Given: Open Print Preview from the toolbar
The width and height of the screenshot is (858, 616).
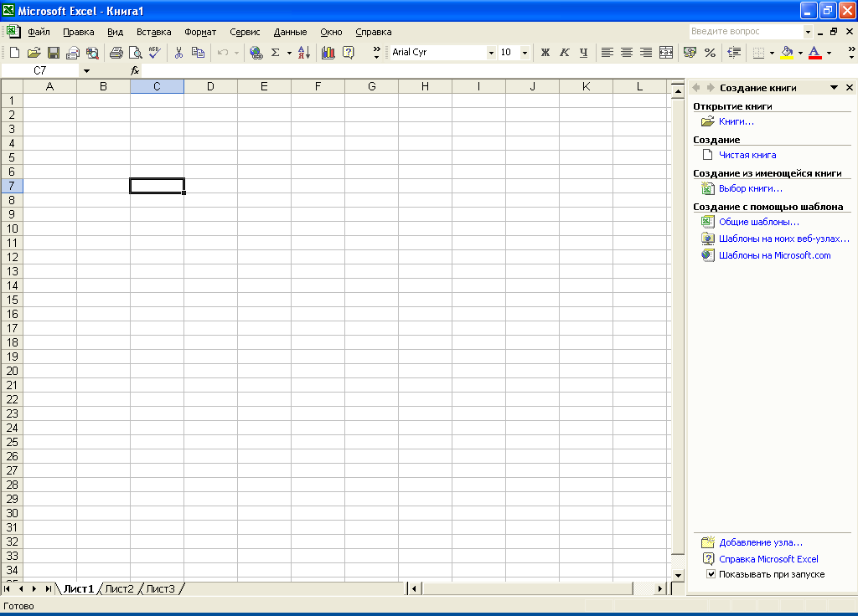Looking at the screenshot, I should coord(135,53).
